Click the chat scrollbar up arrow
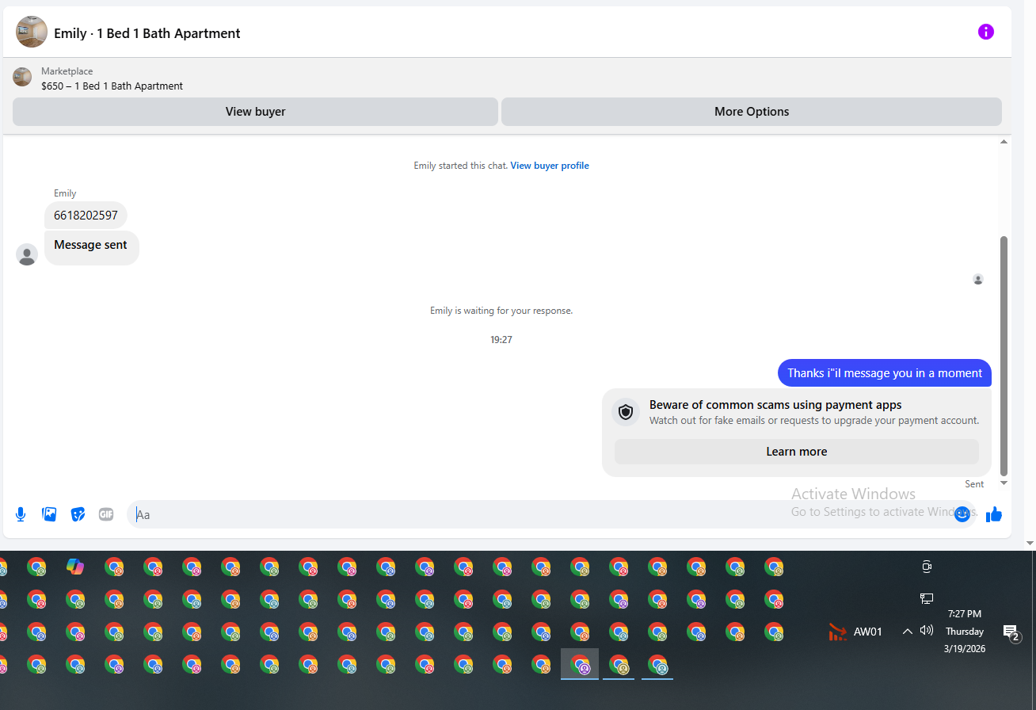The image size is (1036, 710). click(1004, 142)
